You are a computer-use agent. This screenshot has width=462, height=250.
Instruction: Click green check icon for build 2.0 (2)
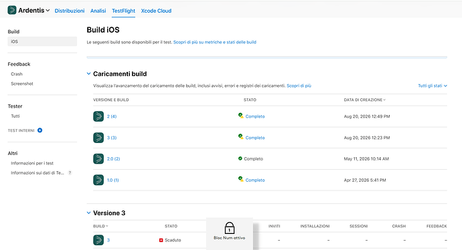pos(240,158)
